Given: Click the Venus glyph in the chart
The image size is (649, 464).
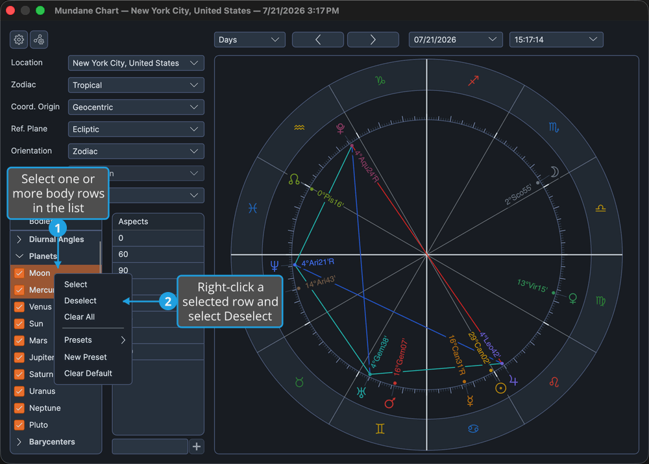Looking at the screenshot, I should pyautogui.click(x=573, y=299).
